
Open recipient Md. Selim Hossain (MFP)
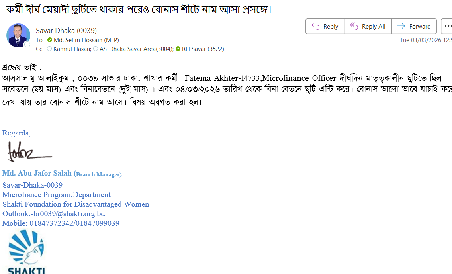(x=86, y=40)
